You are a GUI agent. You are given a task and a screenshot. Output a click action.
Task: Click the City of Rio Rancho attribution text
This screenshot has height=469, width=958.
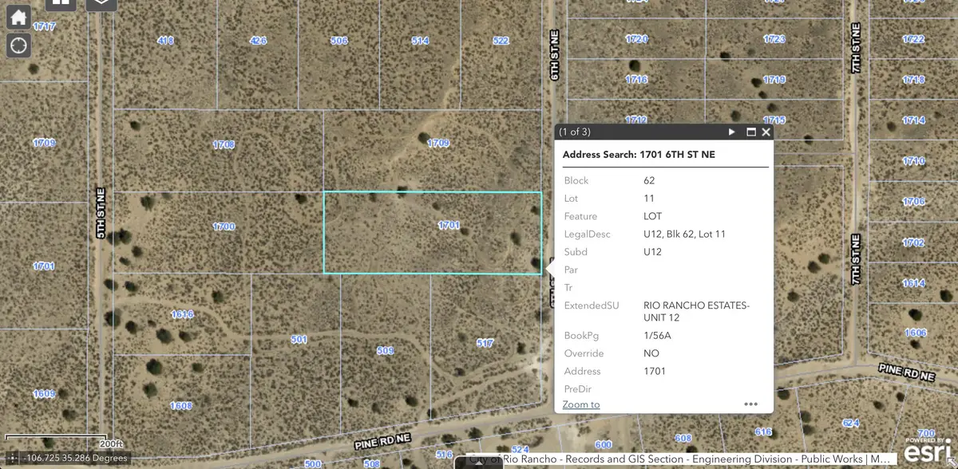click(677, 459)
